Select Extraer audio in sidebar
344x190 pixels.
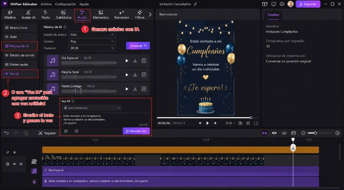pyautogui.click(x=19, y=64)
